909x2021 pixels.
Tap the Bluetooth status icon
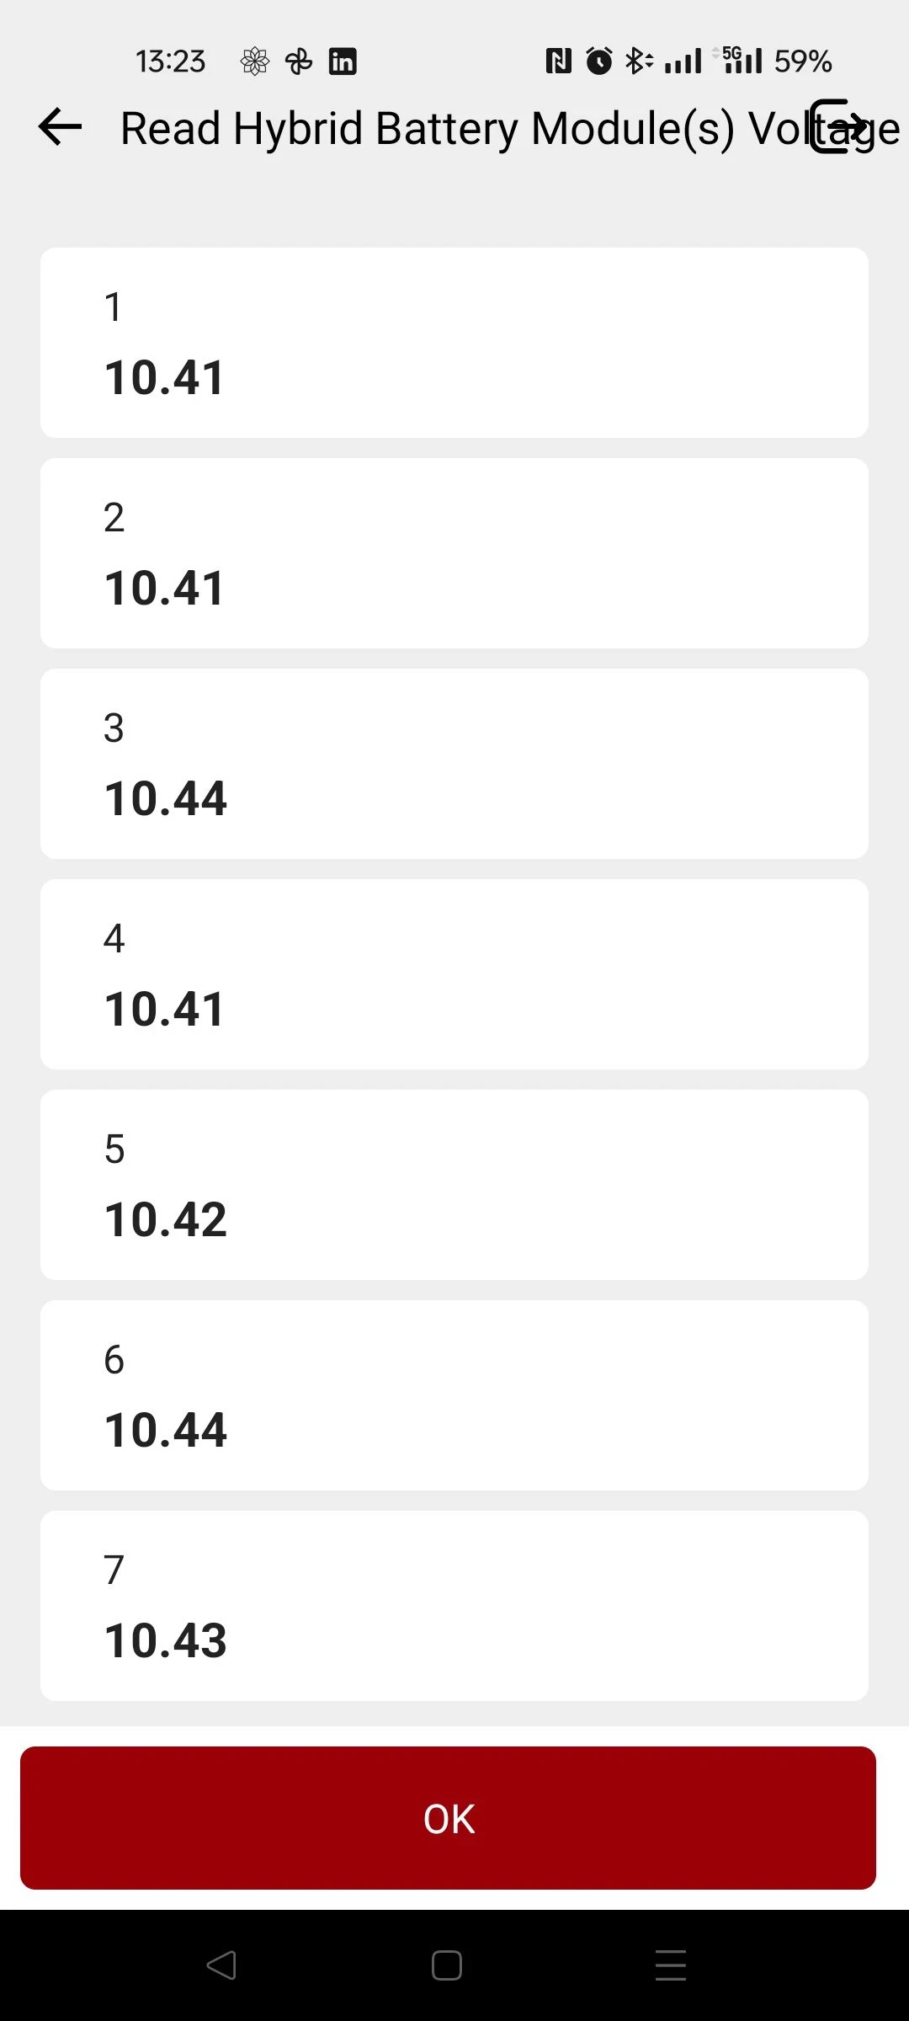tap(639, 61)
